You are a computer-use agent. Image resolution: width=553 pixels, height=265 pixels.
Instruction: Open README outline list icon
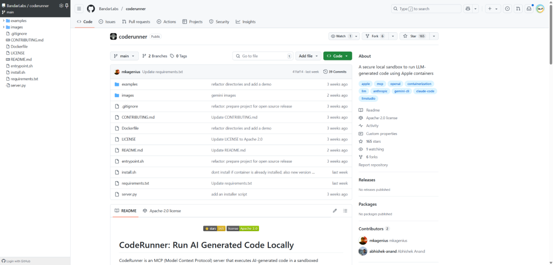[345, 211]
